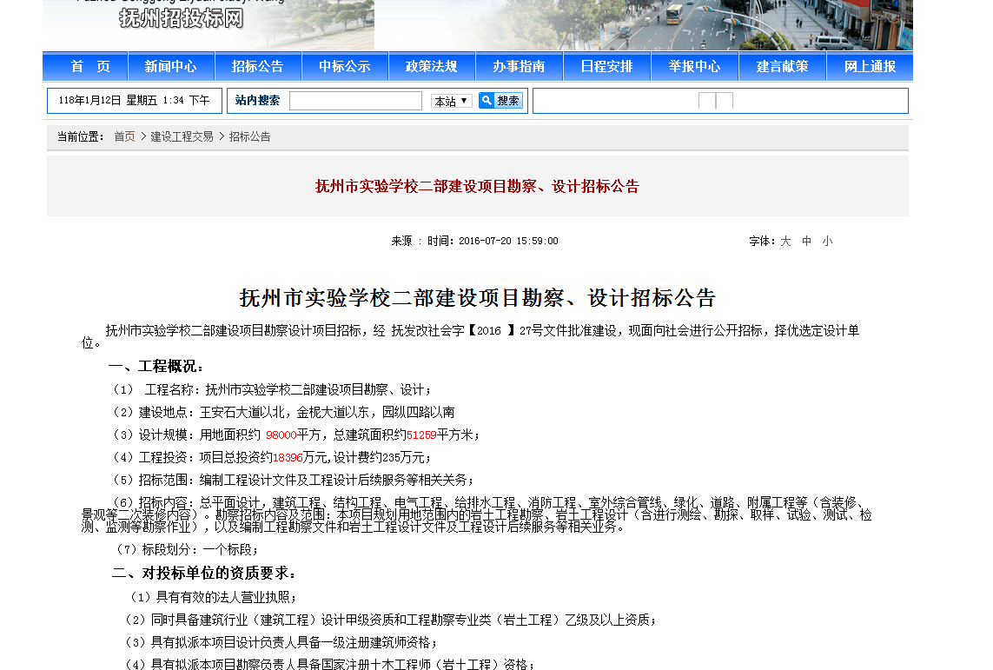Open 办事指南 section

point(519,67)
